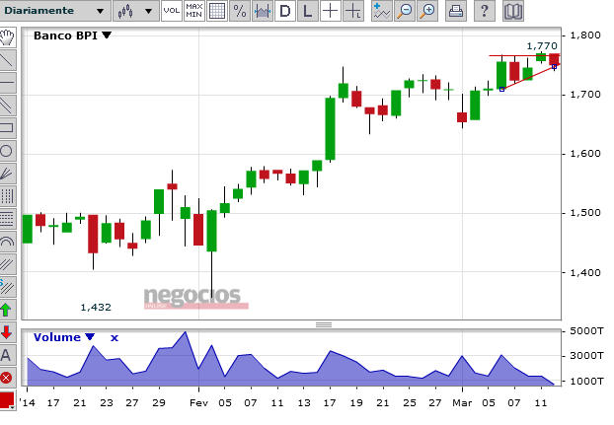This screenshot has width=614, height=425.
Task: Select the circle drawing tool
Action: (x=7, y=151)
